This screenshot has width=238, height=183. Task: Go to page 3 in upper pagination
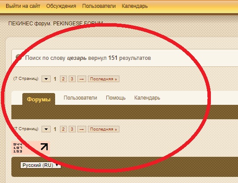point(72,79)
